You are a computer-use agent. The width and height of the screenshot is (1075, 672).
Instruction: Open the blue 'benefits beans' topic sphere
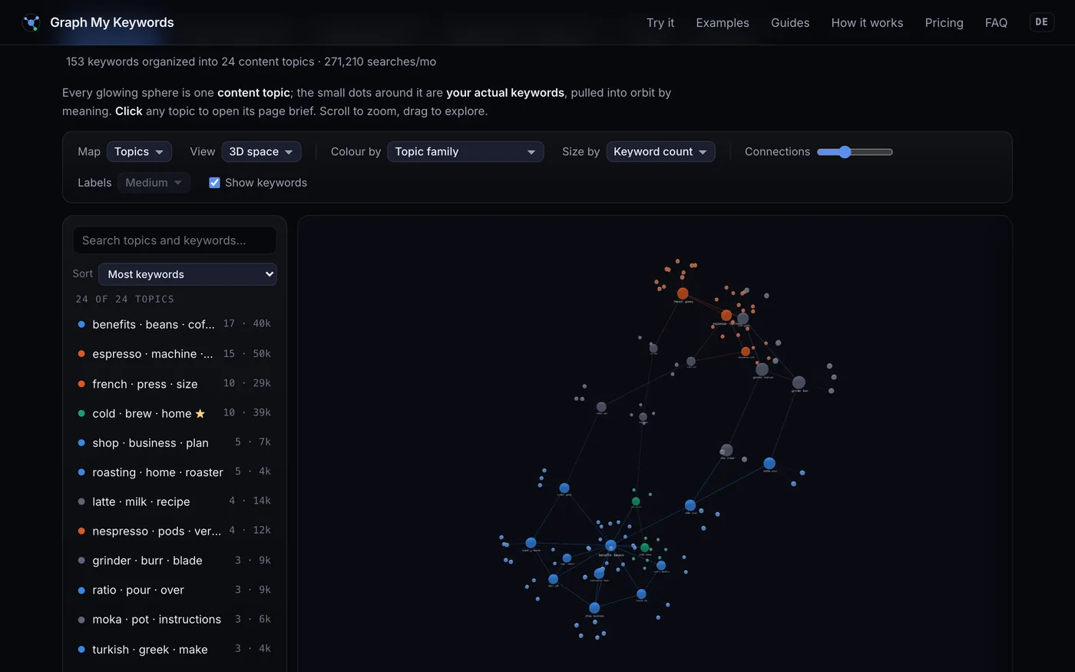click(610, 546)
